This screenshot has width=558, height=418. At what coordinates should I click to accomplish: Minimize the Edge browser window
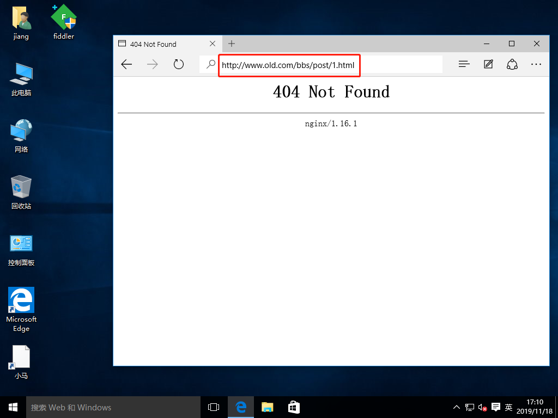pos(487,44)
